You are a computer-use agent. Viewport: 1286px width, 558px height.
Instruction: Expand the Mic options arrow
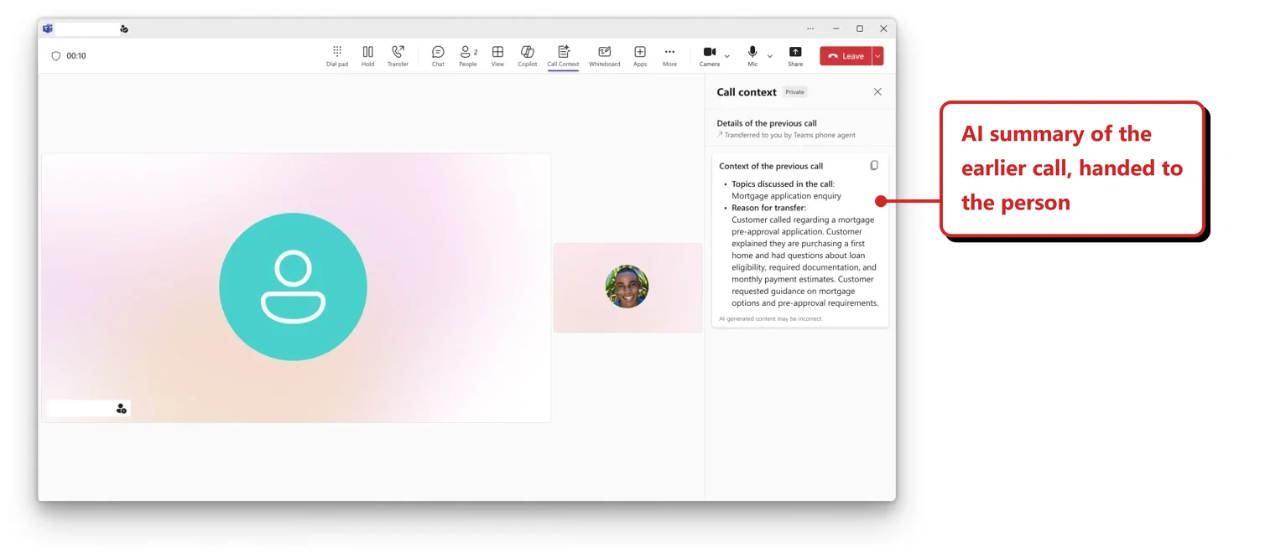tap(770, 56)
